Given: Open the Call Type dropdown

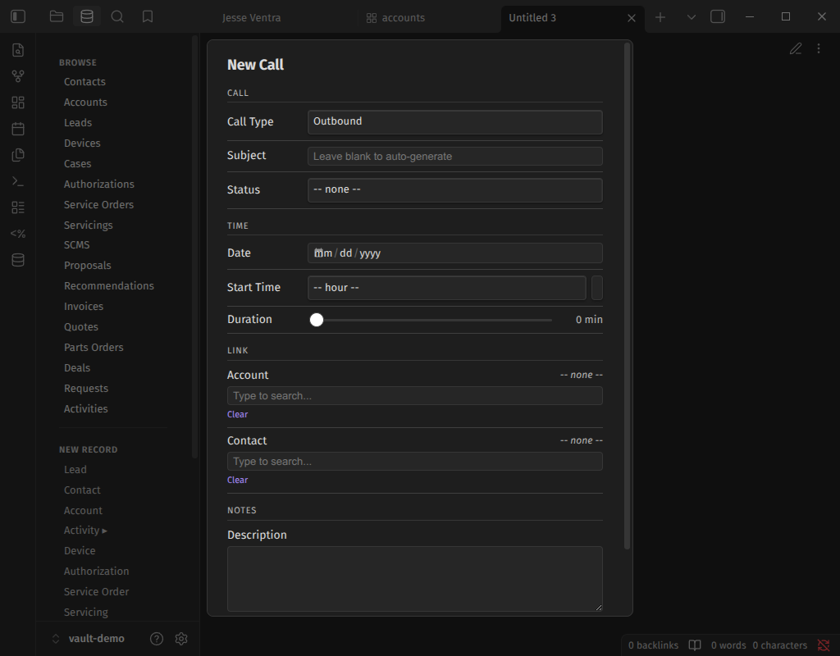Looking at the screenshot, I should click(x=454, y=121).
